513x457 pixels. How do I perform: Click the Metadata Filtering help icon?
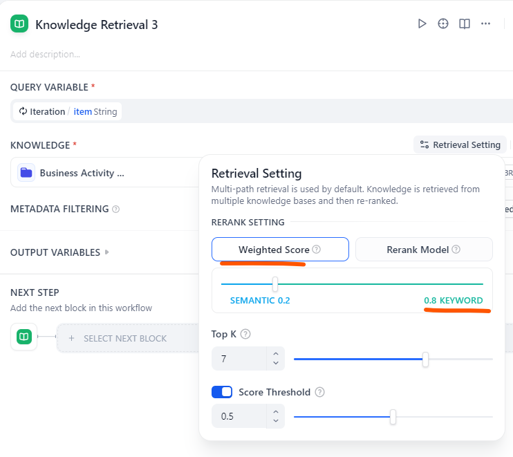[x=115, y=209]
